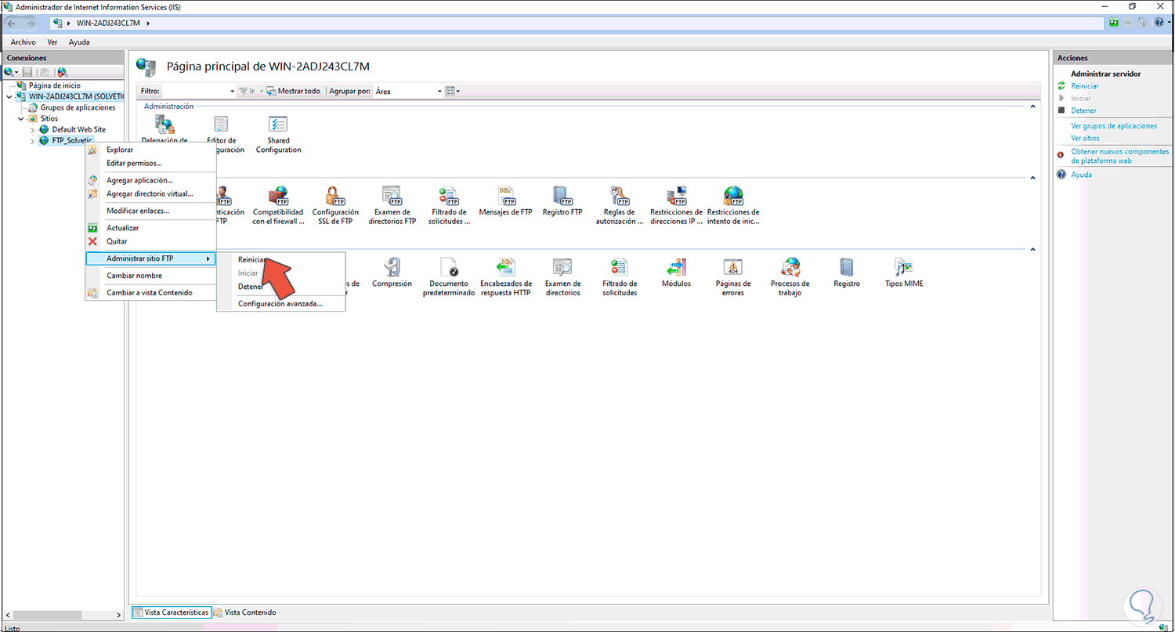Open the Ayuda menu in menu bar
The height and width of the screenshot is (632, 1175).
tap(79, 42)
